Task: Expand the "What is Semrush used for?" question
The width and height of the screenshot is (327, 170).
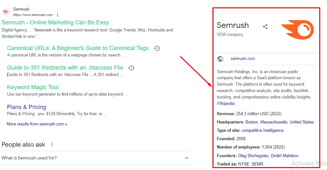Action: [x=186, y=158]
